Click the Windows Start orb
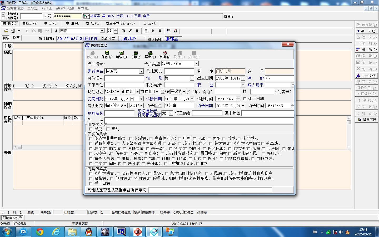This screenshot has height=237, width=379. (x=7, y=232)
